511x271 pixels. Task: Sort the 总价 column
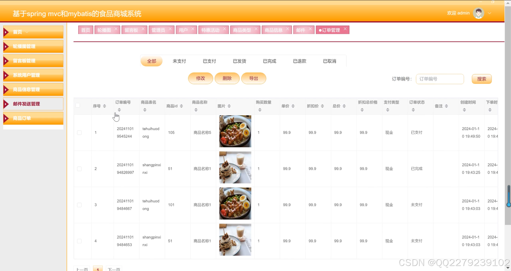344,106
